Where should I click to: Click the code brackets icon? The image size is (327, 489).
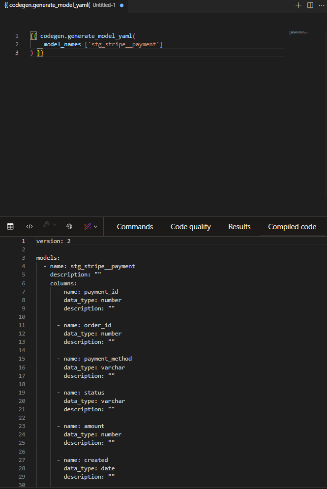(30, 226)
